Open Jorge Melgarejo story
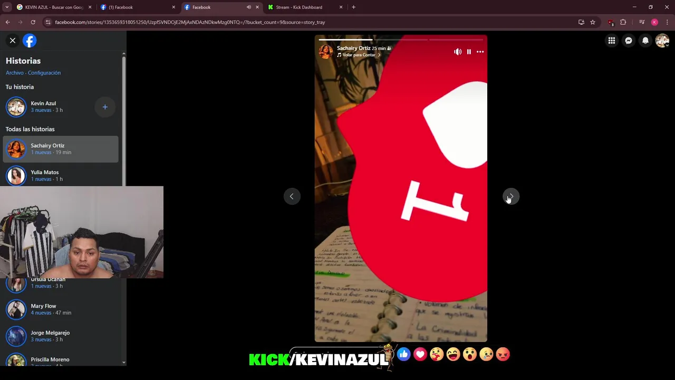 pos(61,336)
